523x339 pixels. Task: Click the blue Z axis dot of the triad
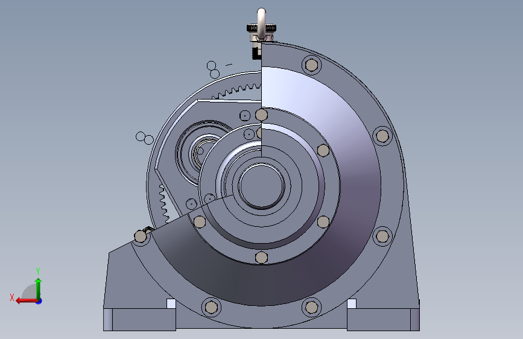(x=39, y=301)
